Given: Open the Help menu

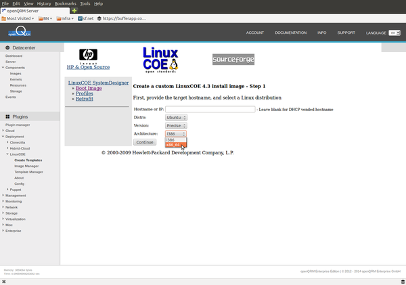Looking at the screenshot, I should pyautogui.click(x=98, y=3).
